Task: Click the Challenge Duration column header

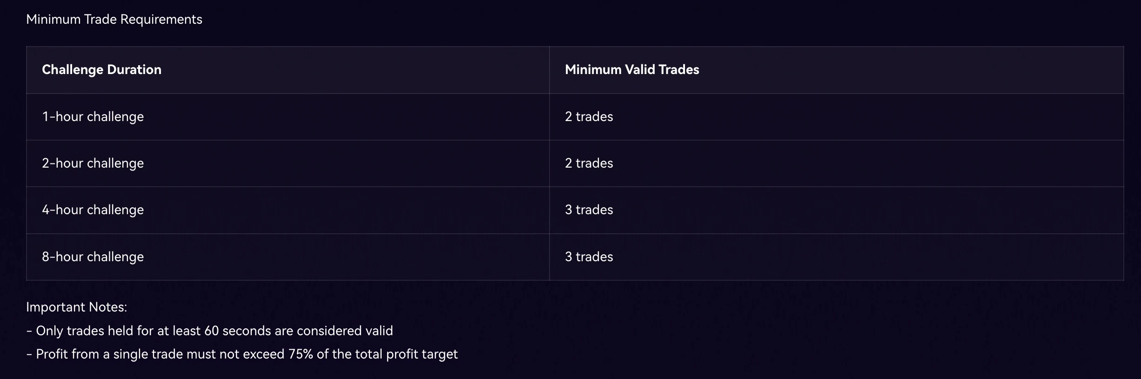Action: coord(101,70)
